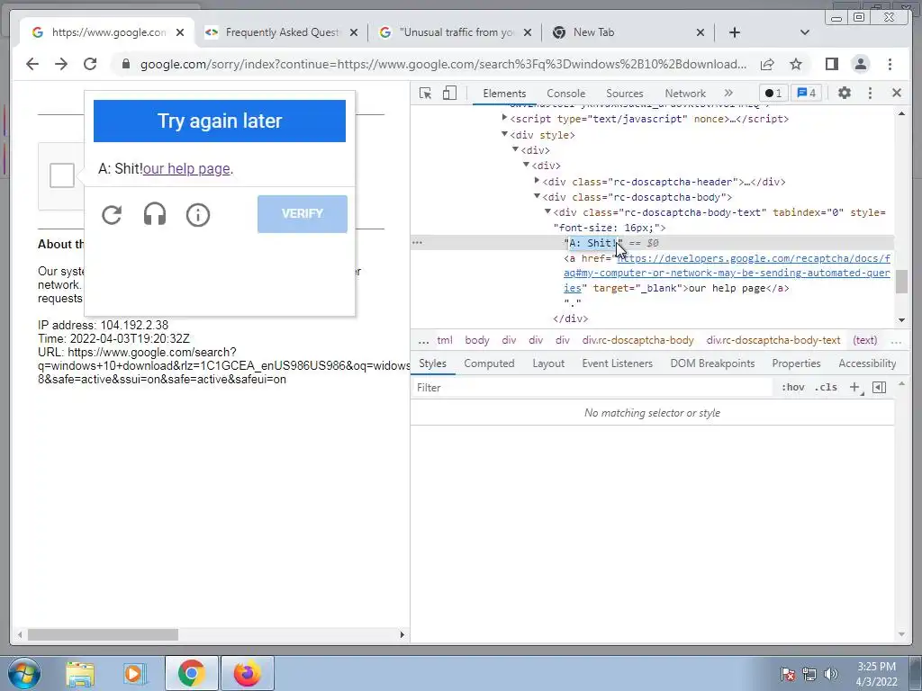922x691 pixels.
Task: Show more DevTools tabs chevron
Action: tap(728, 93)
